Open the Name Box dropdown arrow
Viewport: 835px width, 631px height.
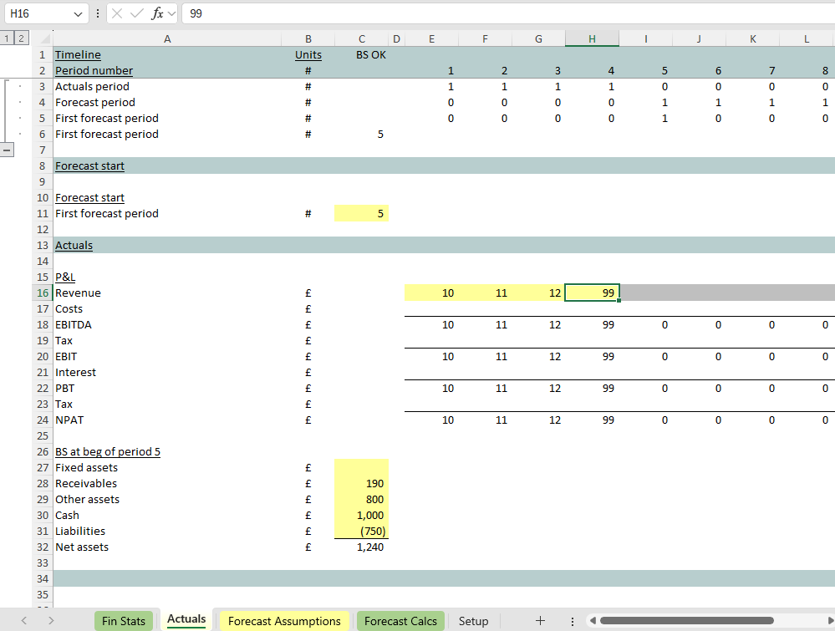click(79, 14)
